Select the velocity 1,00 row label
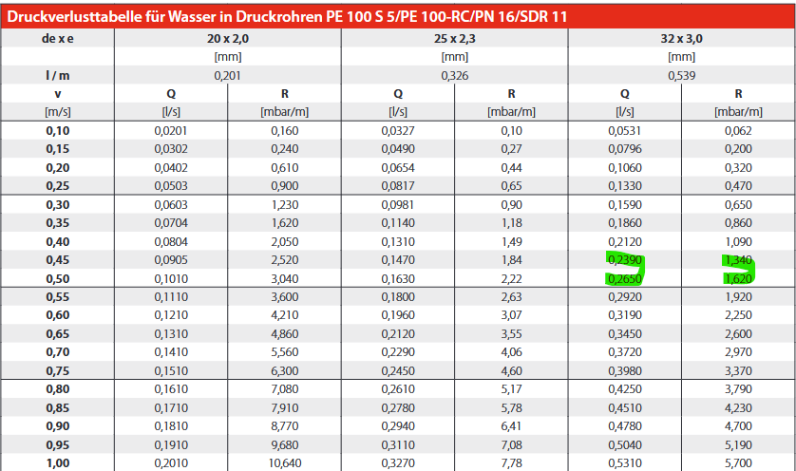 pos(57,462)
